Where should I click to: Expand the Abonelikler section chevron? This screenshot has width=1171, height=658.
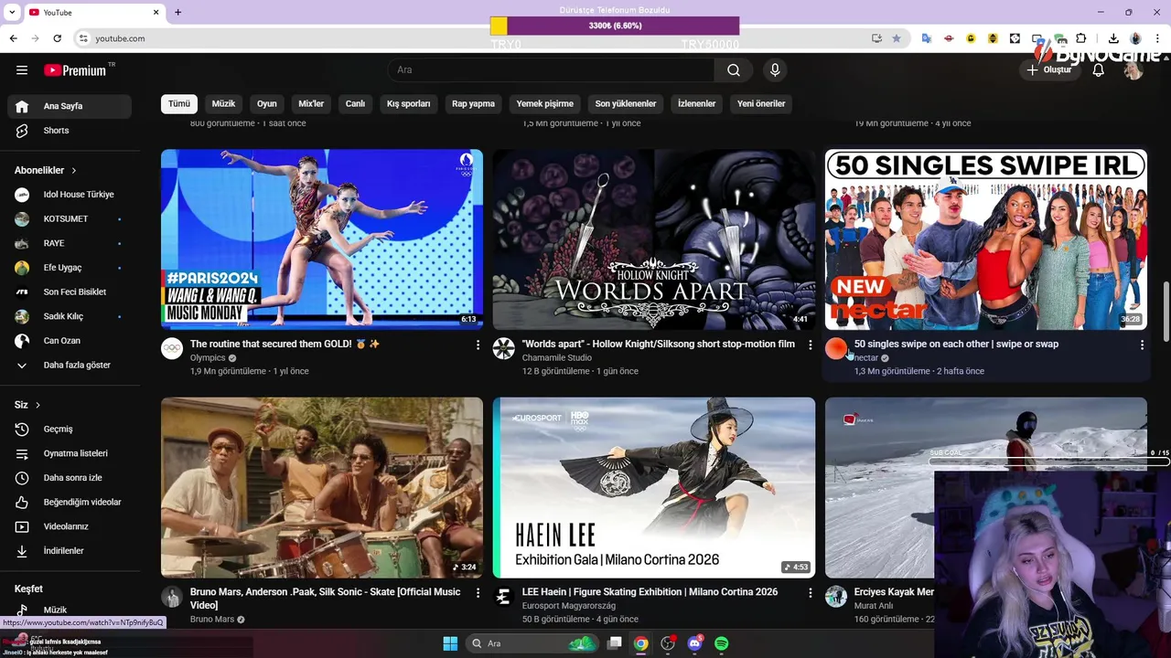[x=74, y=171]
